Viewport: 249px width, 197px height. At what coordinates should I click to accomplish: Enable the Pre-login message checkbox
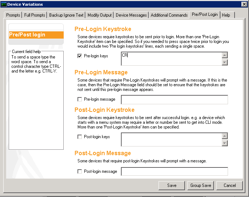(x=80, y=99)
